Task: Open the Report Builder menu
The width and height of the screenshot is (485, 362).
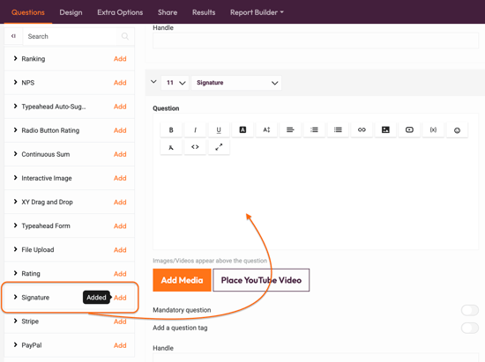Action: coord(257,12)
